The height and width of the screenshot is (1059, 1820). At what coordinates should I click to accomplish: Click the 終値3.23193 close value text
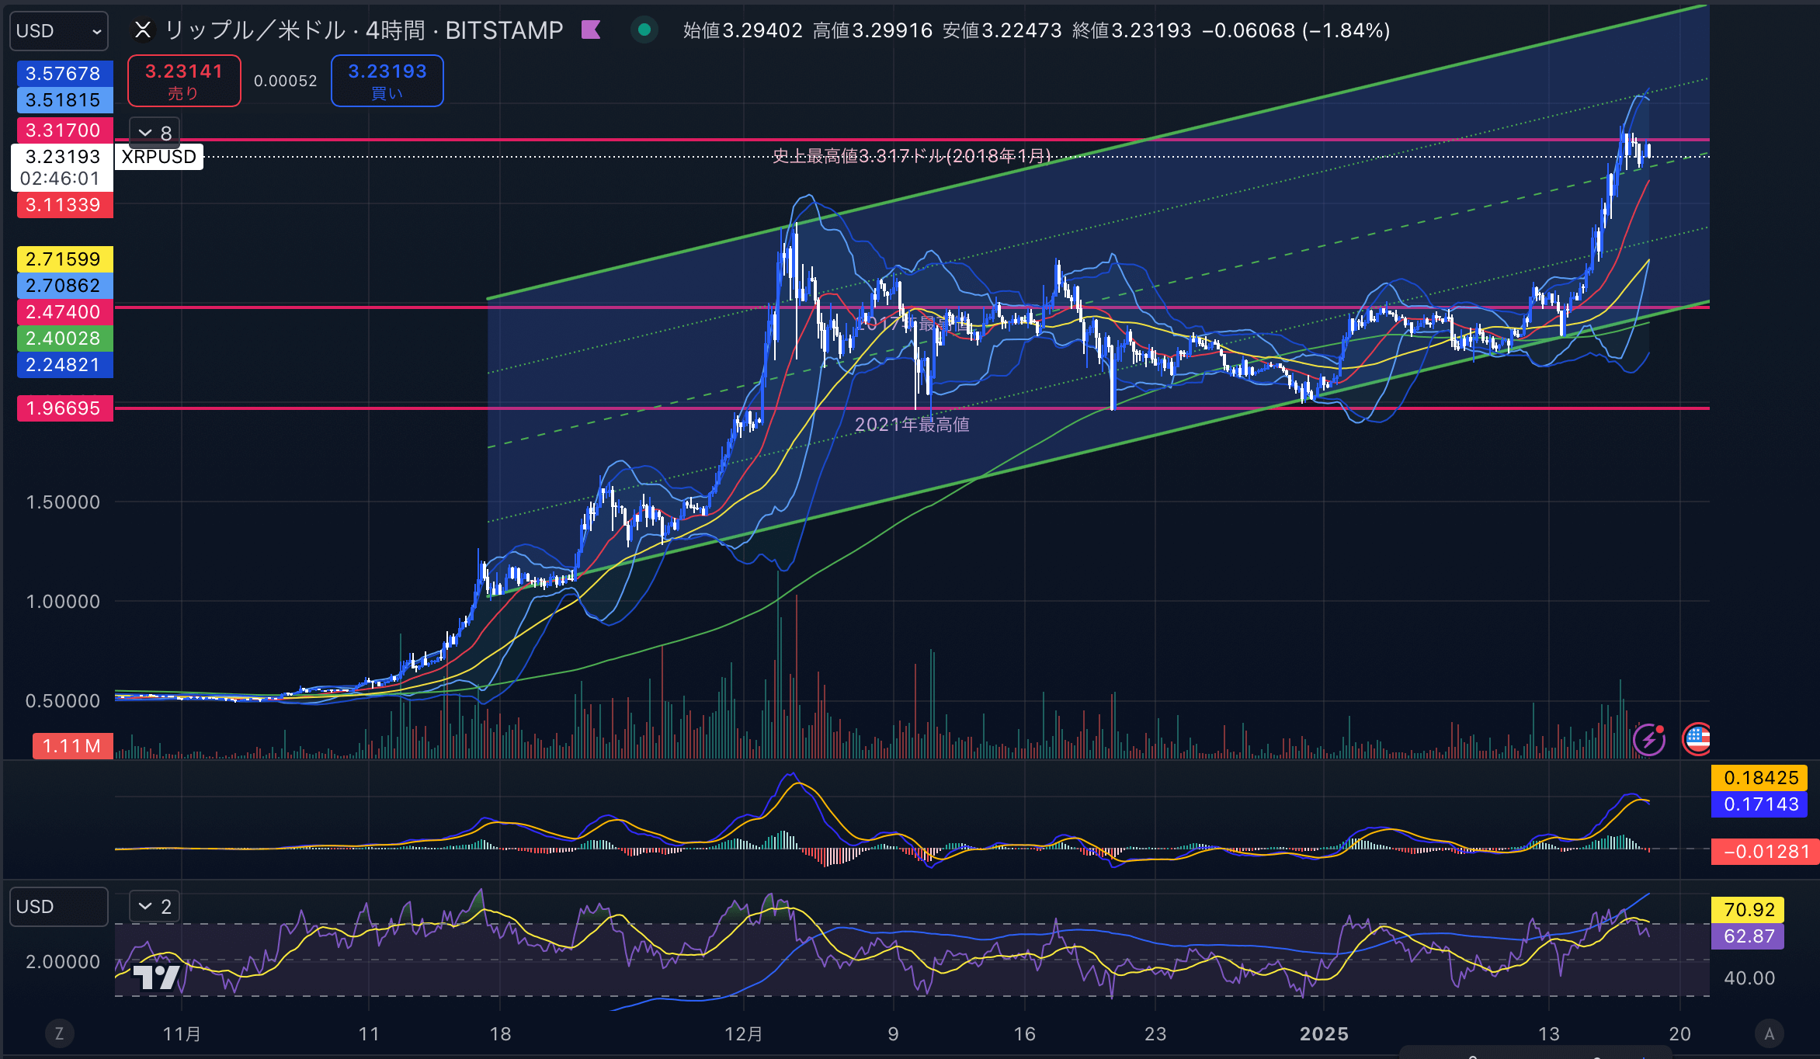[x=1131, y=30]
